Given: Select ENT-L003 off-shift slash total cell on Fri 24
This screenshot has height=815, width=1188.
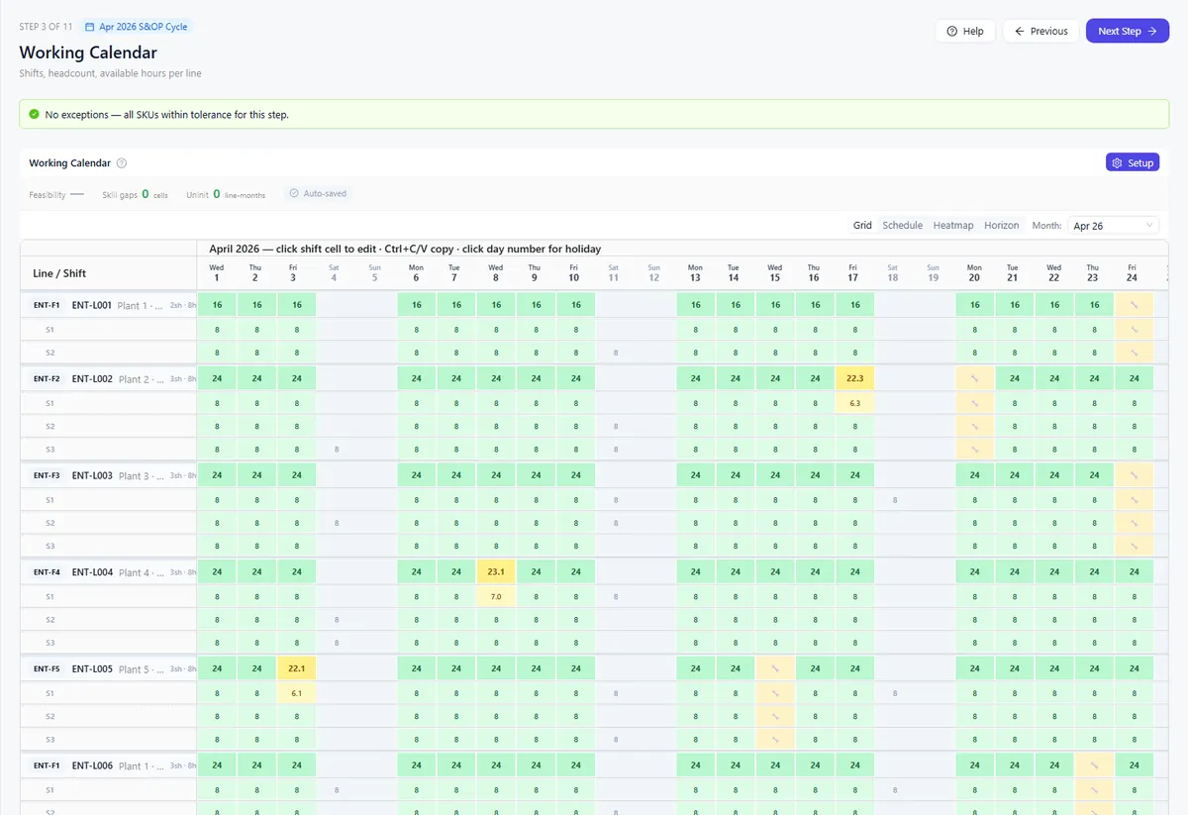Looking at the screenshot, I should click(1135, 475).
